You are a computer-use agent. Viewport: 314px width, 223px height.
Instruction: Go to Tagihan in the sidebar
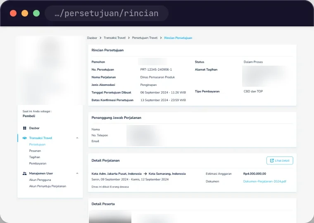pyautogui.click(x=35, y=157)
